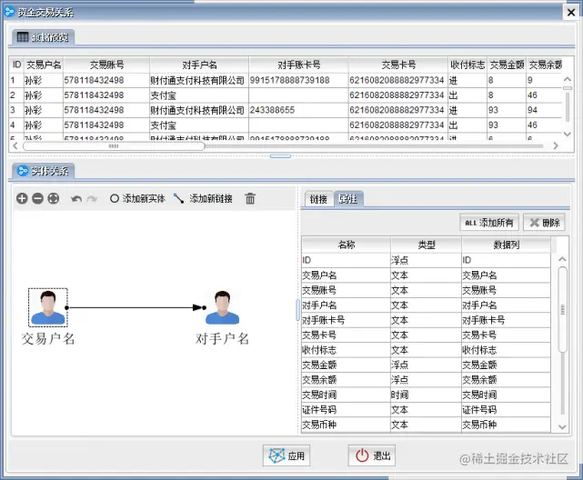Click the 收付标志 column header
Image resolution: width=583 pixels, height=480 pixels.
tap(467, 65)
